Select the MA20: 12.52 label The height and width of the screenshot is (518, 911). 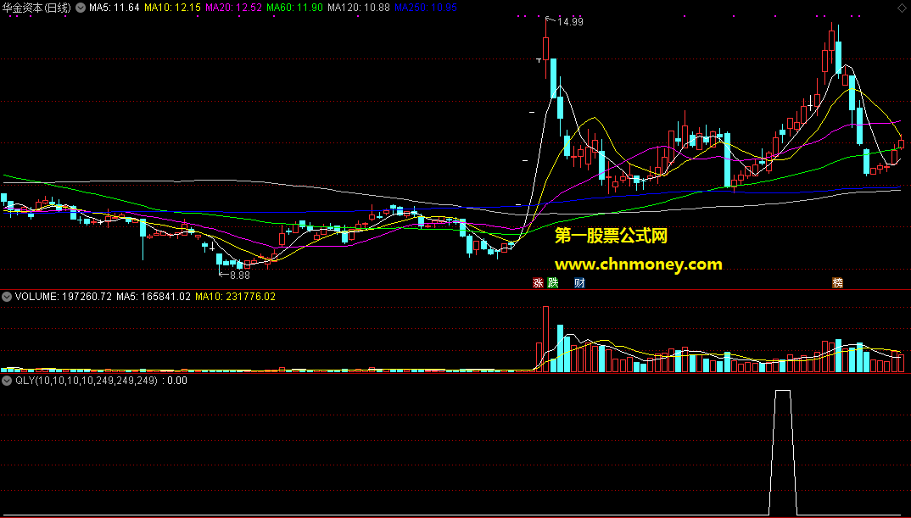[234, 8]
